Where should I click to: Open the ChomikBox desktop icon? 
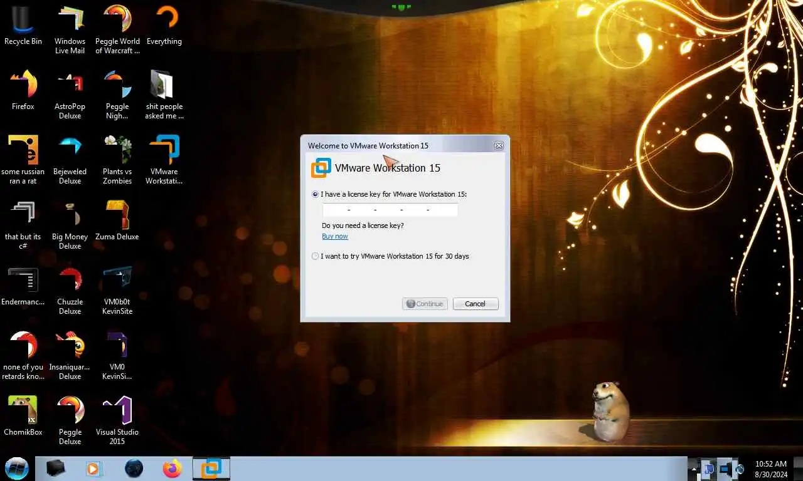(x=23, y=416)
